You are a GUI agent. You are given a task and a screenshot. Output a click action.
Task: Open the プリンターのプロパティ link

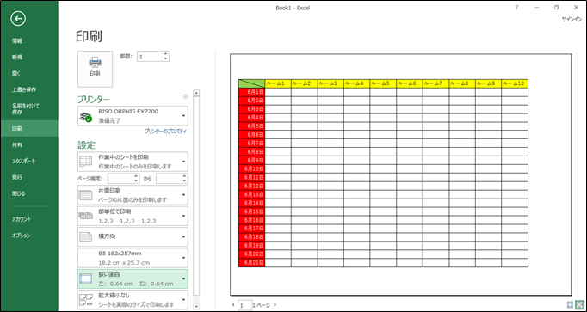pyautogui.click(x=165, y=132)
